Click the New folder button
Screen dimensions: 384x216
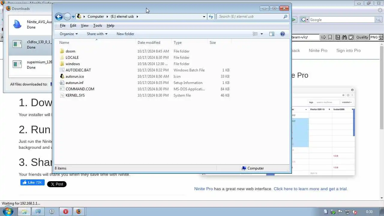point(125,34)
